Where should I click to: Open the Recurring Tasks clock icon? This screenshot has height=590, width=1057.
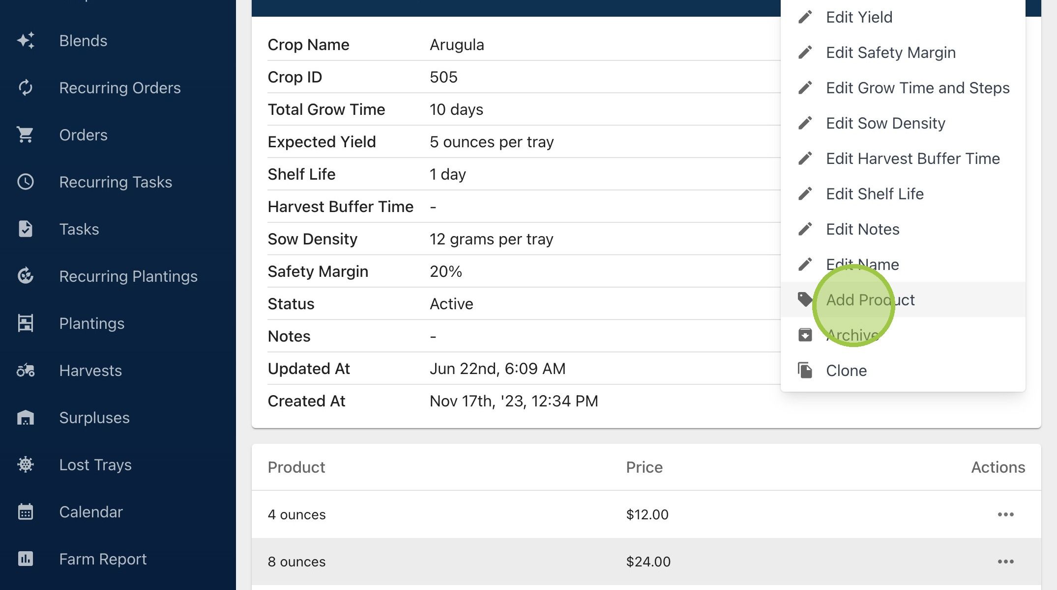pyautogui.click(x=26, y=182)
